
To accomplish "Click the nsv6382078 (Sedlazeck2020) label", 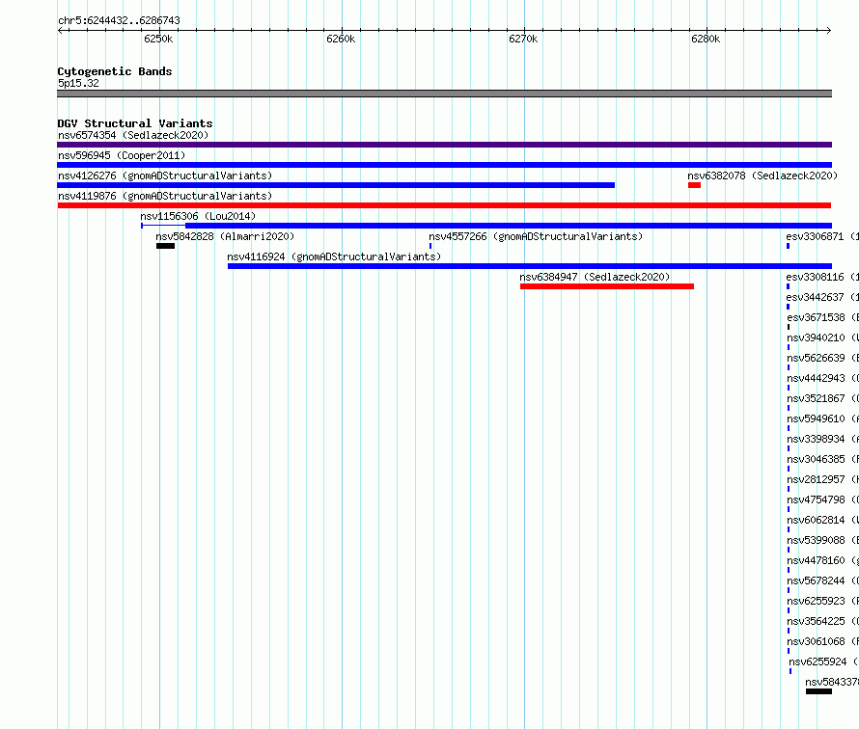I will click(x=762, y=175).
